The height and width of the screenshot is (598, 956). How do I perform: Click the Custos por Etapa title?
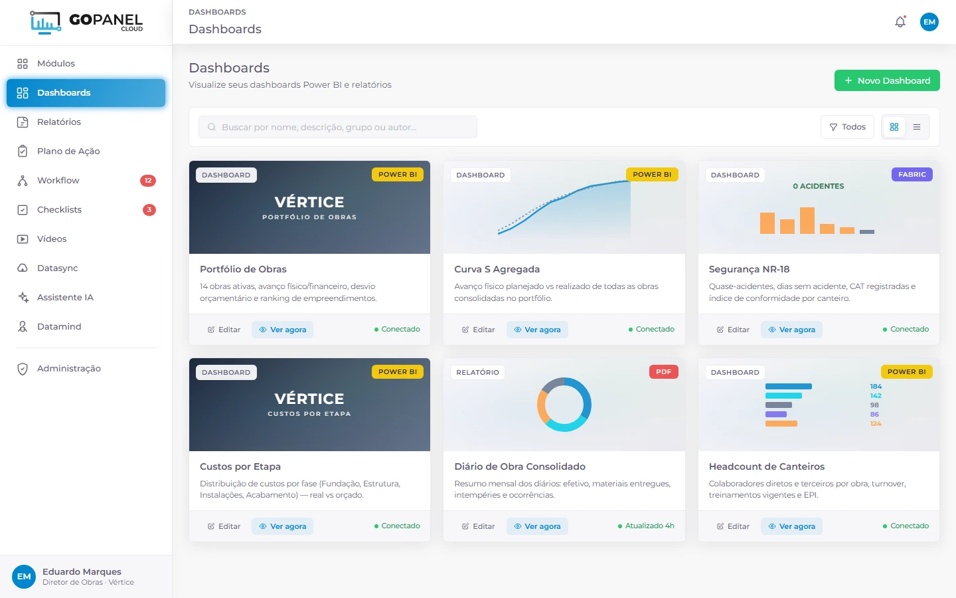pyautogui.click(x=240, y=466)
